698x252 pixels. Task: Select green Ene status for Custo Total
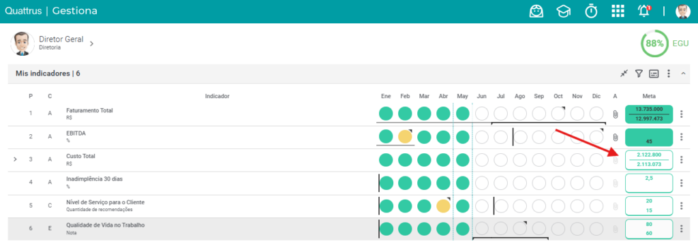[386, 160]
